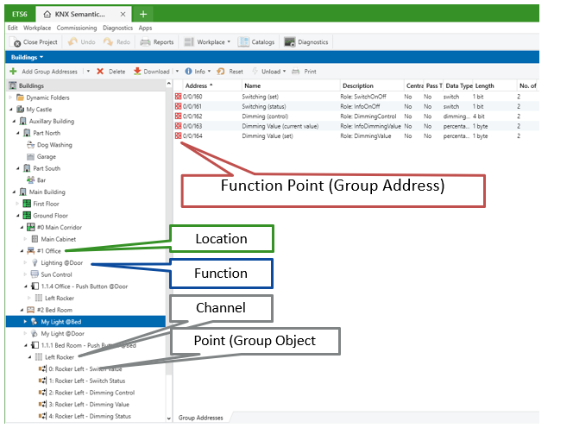Sort table by the Name column header
The height and width of the screenshot is (428, 573).
click(x=252, y=86)
